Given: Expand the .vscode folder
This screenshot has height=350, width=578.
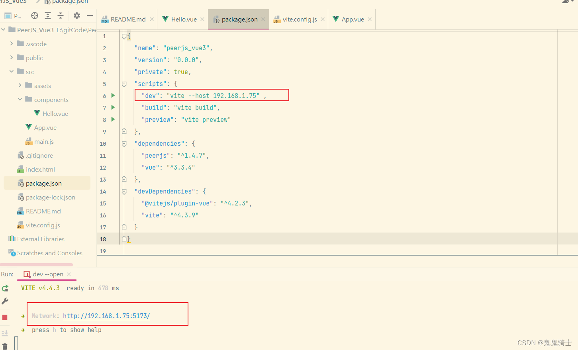Looking at the screenshot, I should 12,43.
